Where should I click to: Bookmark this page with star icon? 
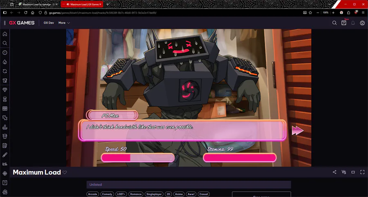(x=310, y=13)
